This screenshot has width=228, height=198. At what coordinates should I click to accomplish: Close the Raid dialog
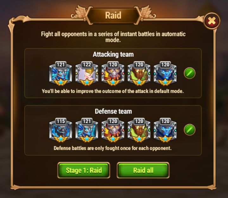[x=212, y=21]
